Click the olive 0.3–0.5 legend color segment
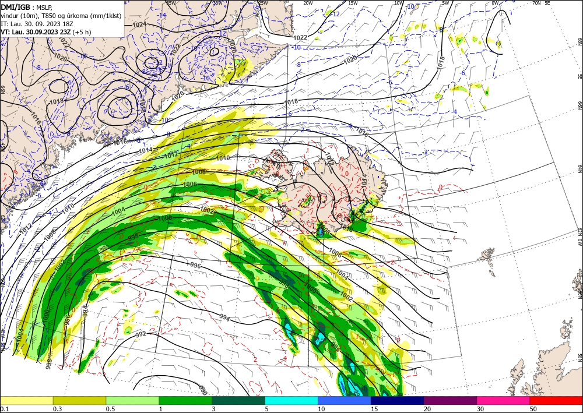 pyautogui.click(x=79, y=400)
